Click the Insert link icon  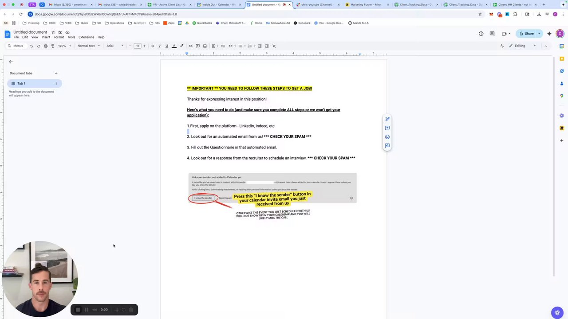coord(190,46)
